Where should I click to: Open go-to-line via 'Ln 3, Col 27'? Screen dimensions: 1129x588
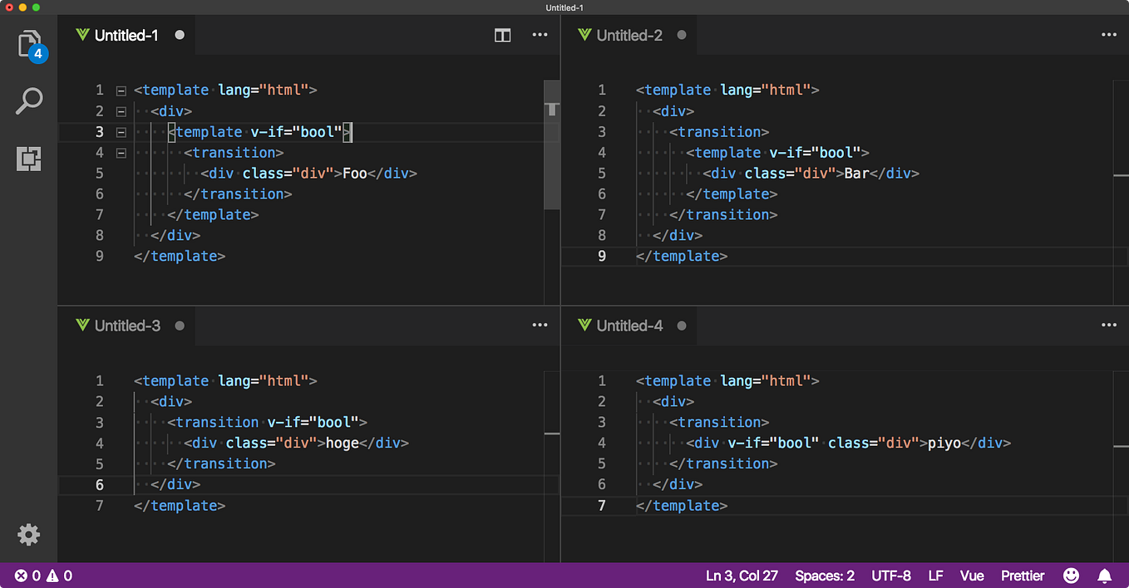coord(742,575)
